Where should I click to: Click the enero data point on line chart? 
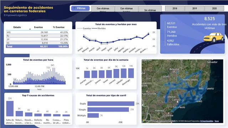click(x=84, y=37)
